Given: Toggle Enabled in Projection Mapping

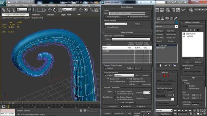Looking at the screenshot, I should pyautogui.click(x=105, y=75).
